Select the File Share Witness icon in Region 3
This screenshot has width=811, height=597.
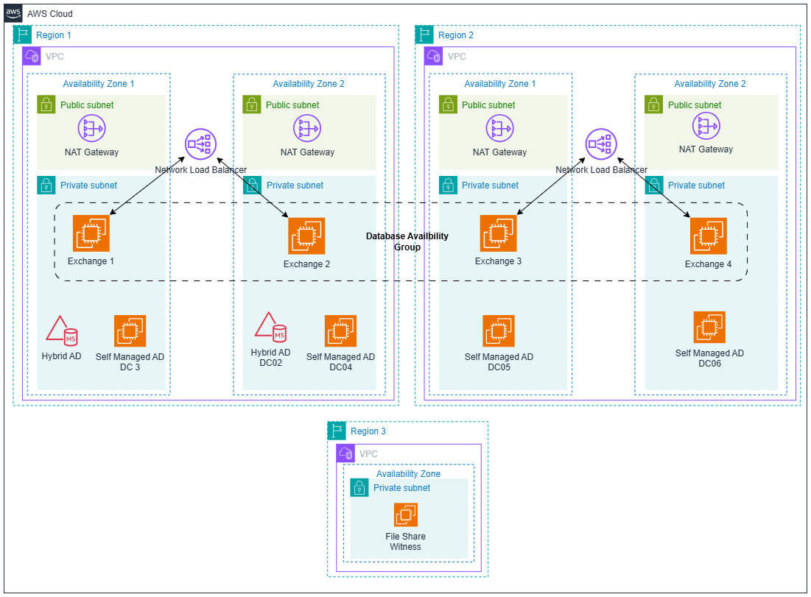406,514
